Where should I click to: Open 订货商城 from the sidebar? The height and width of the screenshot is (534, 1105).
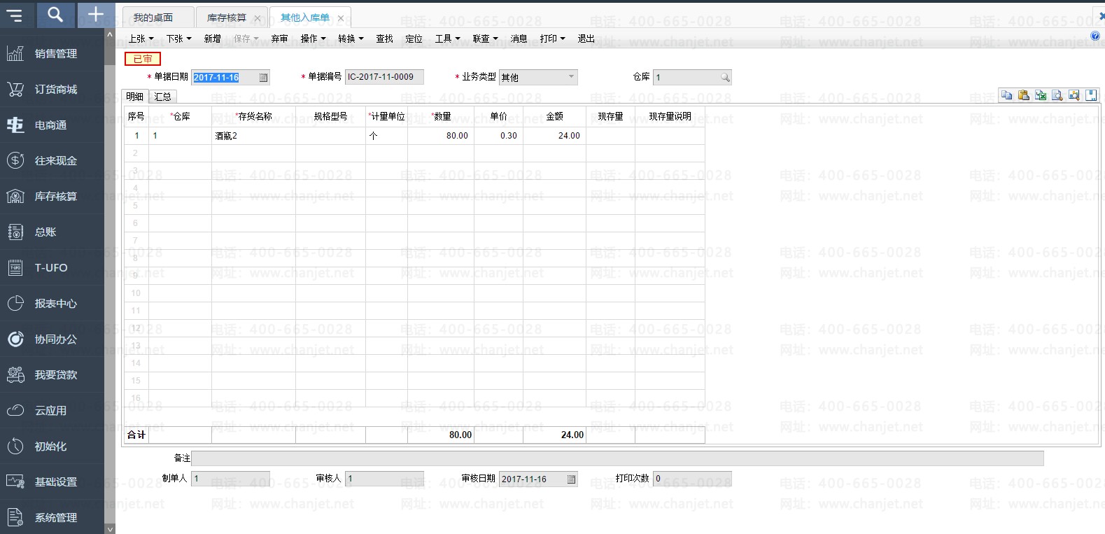click(x=52, y=89)
